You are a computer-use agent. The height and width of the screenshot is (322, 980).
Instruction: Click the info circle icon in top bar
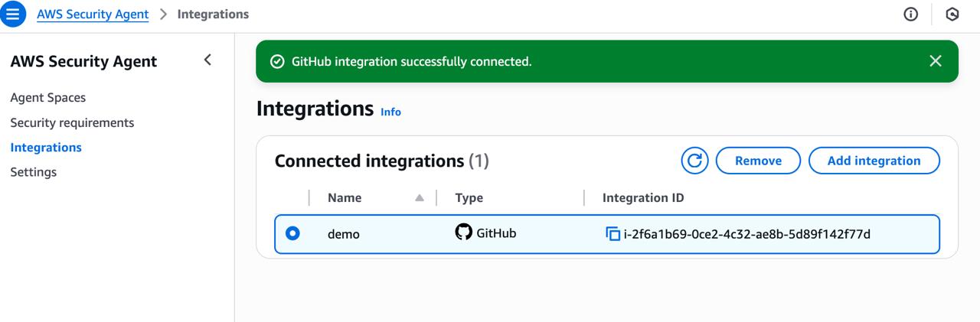pyautogui.click(x=910, y=15)
